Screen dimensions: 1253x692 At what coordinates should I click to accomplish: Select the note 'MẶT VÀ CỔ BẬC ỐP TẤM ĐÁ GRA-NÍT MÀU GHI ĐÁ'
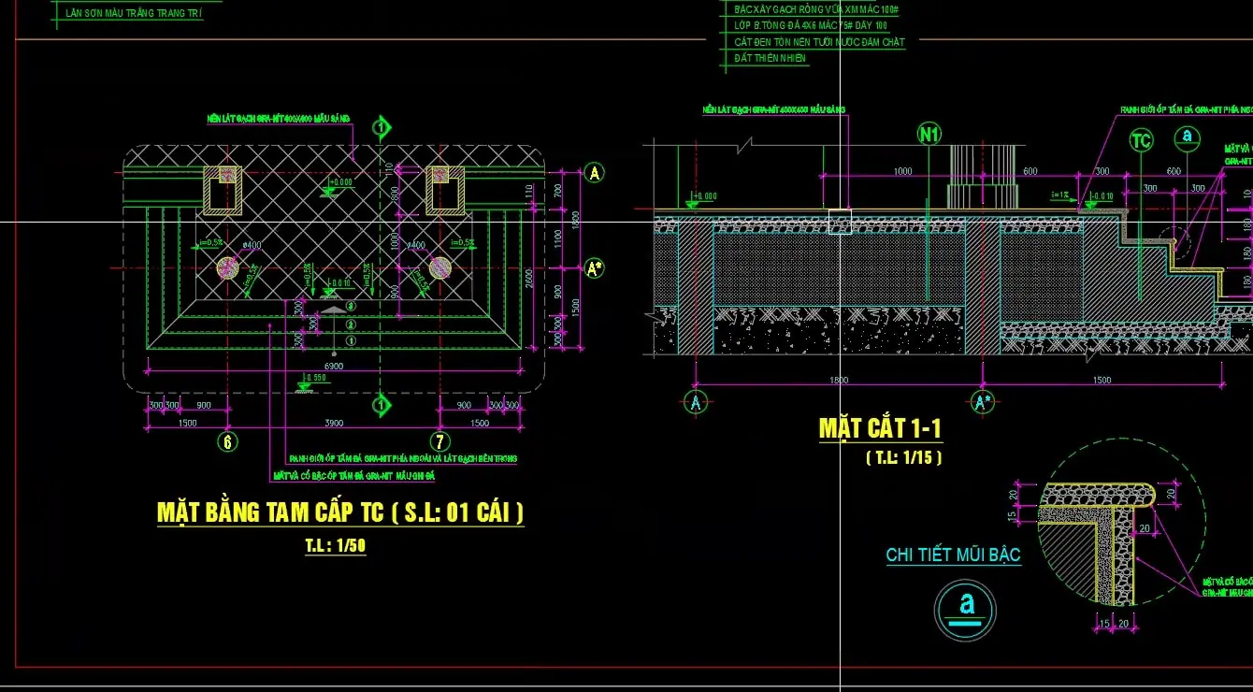pos(354,476)
